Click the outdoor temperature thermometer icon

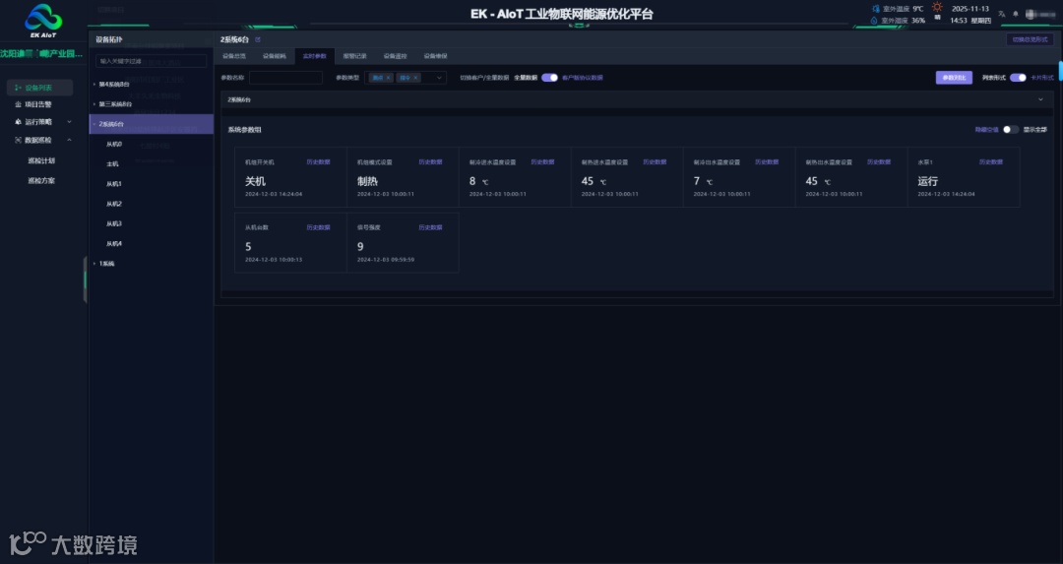pyautogui.click(x=875, y=9)
